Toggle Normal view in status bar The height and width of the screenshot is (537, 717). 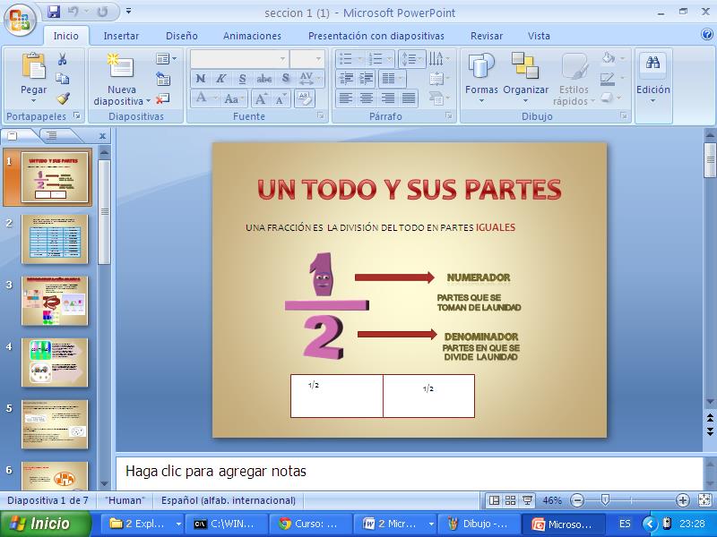494,500
